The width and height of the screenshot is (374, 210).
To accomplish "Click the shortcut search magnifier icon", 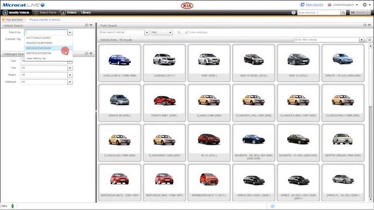I will [x=343, y=12].
